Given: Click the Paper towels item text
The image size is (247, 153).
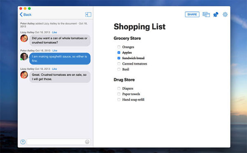Looking at the screenshot, I should click(131, 94).
